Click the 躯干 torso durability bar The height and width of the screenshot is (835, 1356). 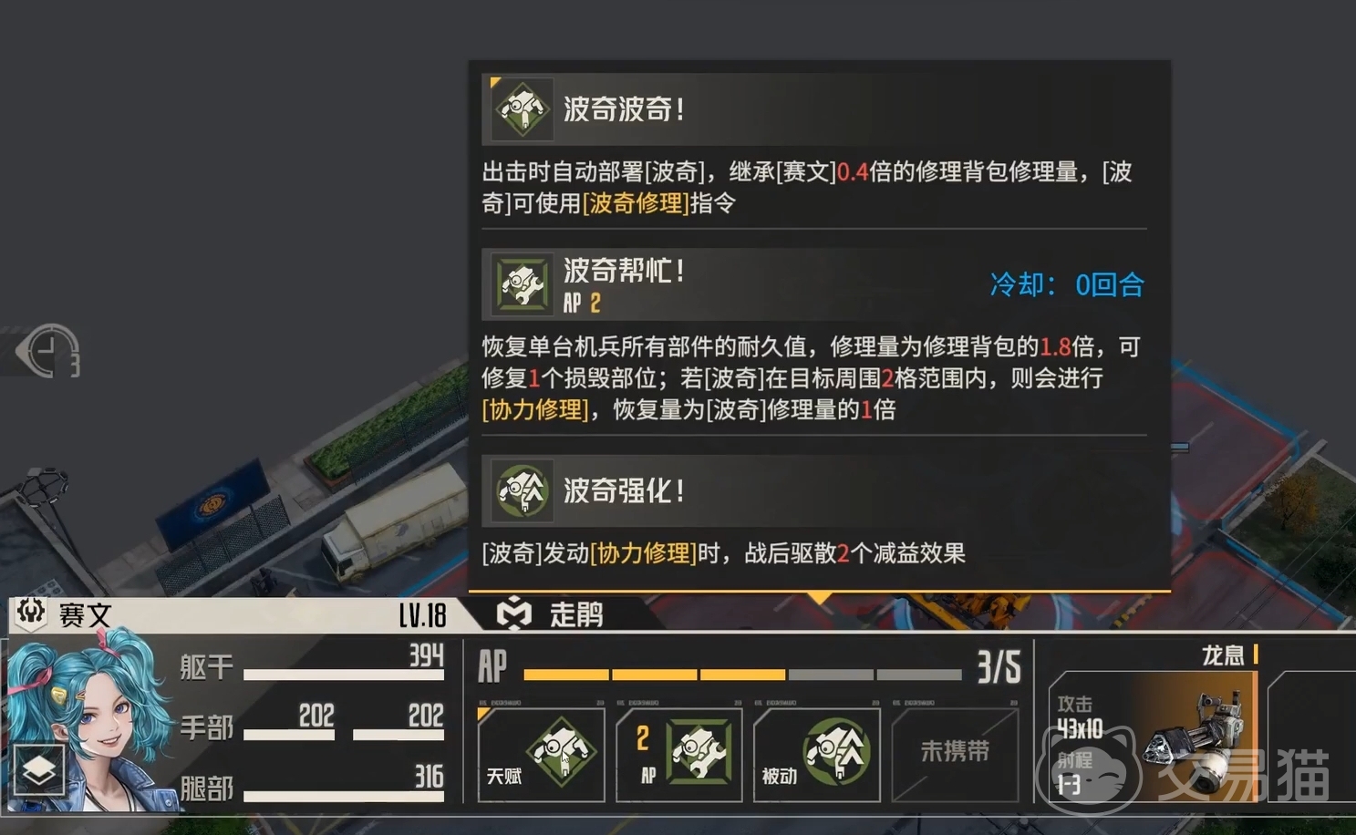click(x=344, y=675)
